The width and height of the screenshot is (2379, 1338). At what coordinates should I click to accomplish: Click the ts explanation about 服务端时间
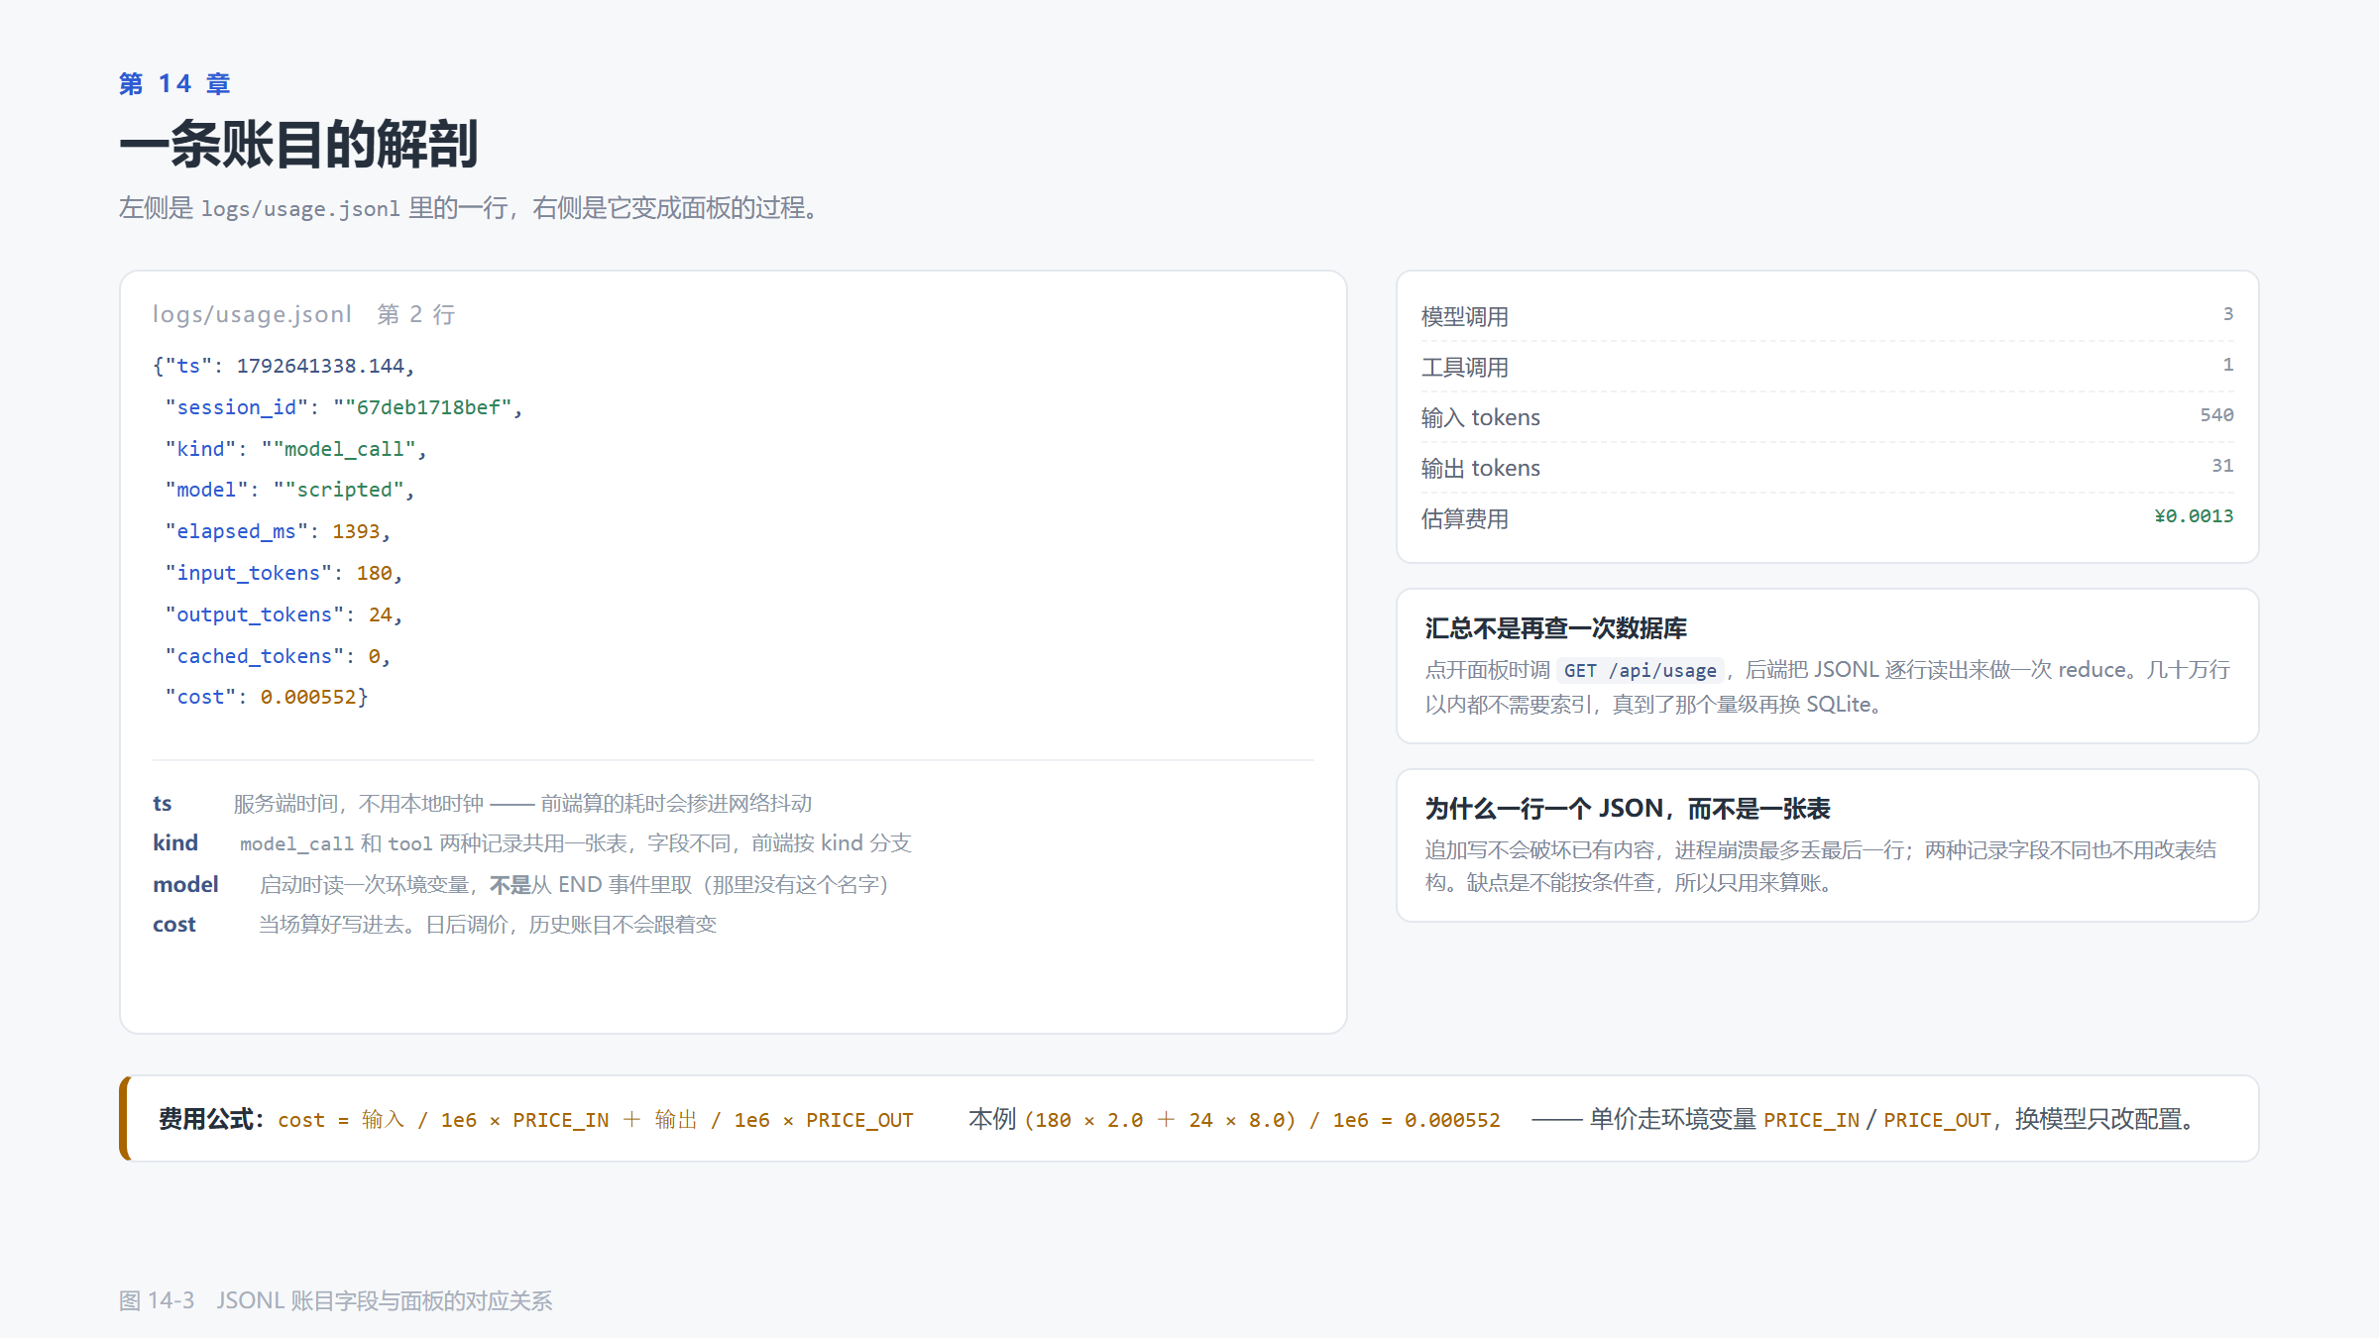(x=522, y=803)
